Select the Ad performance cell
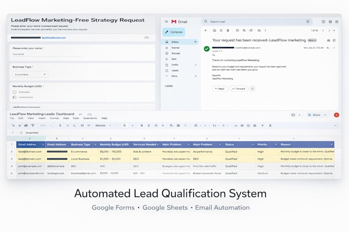The width and height of the screenshot is (349, 232). tap(206, 152)
